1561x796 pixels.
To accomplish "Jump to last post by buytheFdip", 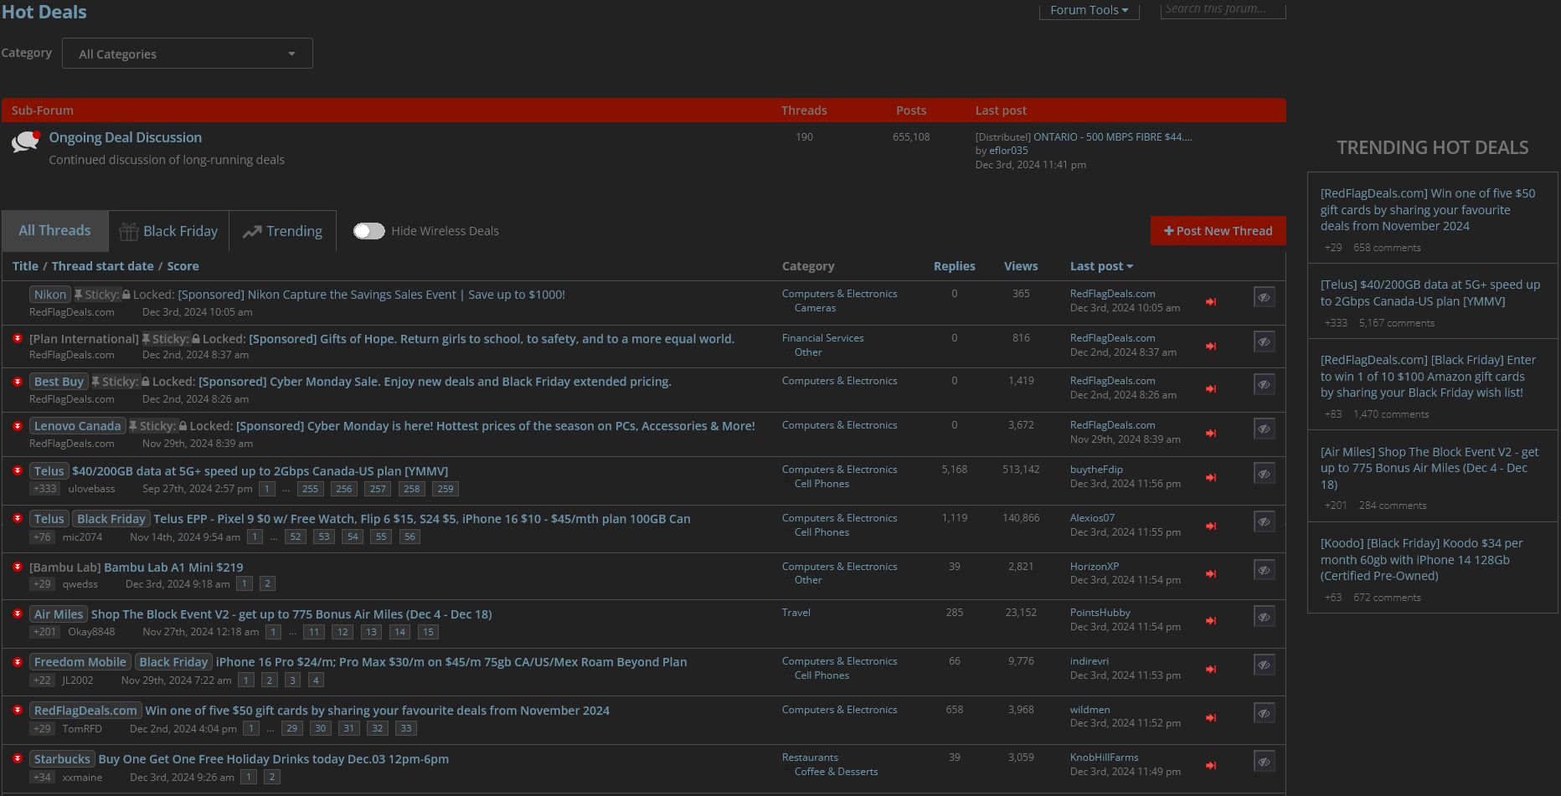I will (1211, 478).
